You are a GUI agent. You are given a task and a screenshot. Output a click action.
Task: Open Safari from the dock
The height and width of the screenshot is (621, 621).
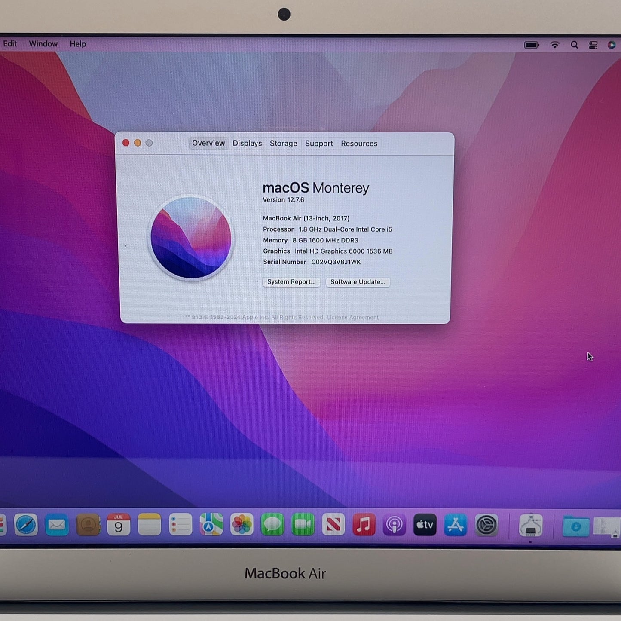click(26, 525)
